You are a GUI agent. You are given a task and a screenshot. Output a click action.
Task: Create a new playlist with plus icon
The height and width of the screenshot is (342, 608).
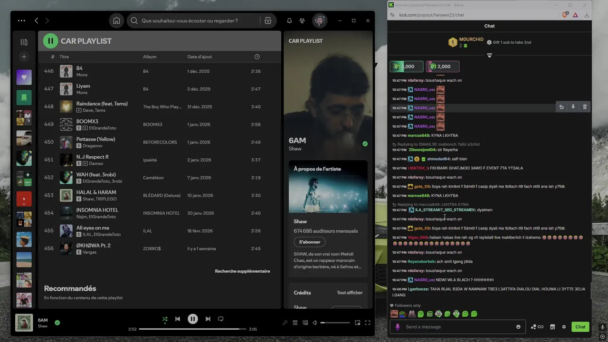click(x=24, y=57)
